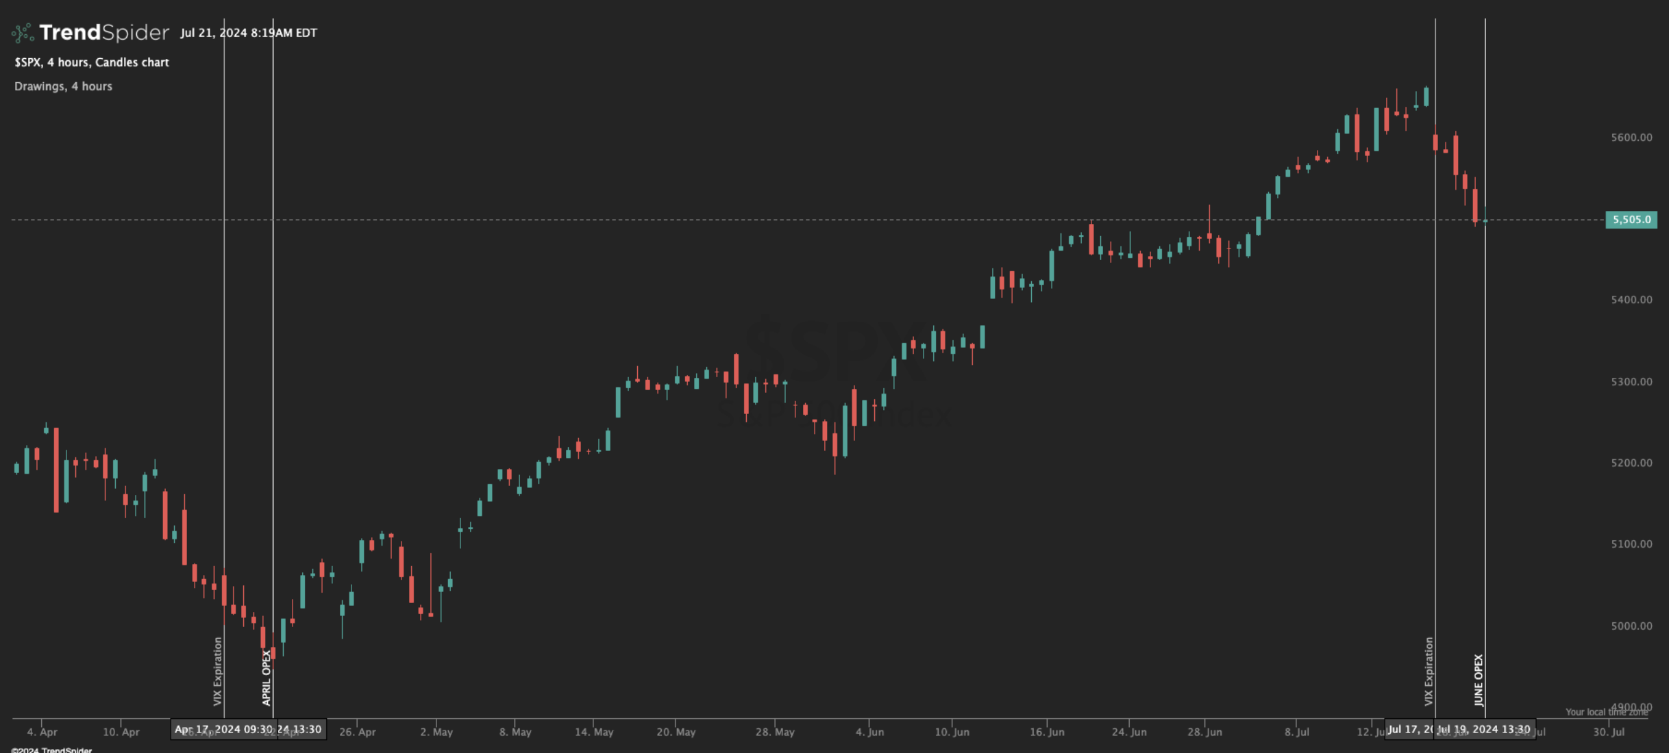Click the 5000.00 price axis label
This screenshot has width=1669, height=753.
tap(1631, 626)
